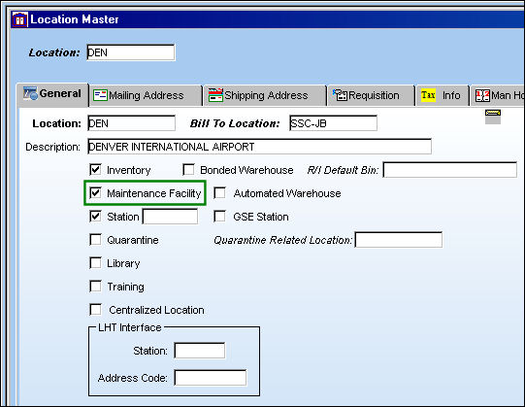Viewport: 525px width, 407px height.
Task: Uncheck the Station checkbox
Action: tap(95, 217)
